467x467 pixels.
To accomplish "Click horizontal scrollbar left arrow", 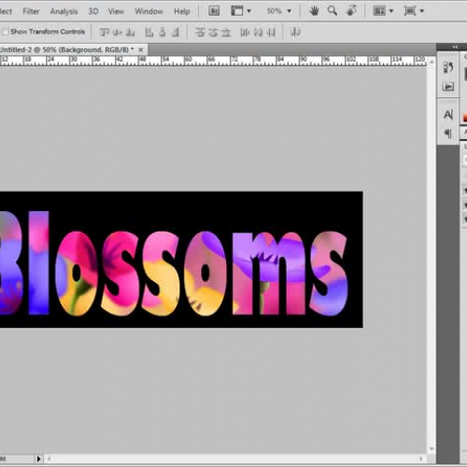I will pyautogui.click(x=49, y=459).
